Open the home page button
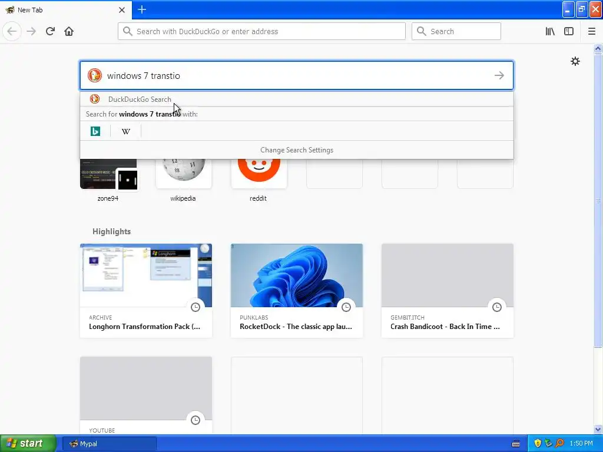Viewport: 603px width, 452px height. point(69,31)
